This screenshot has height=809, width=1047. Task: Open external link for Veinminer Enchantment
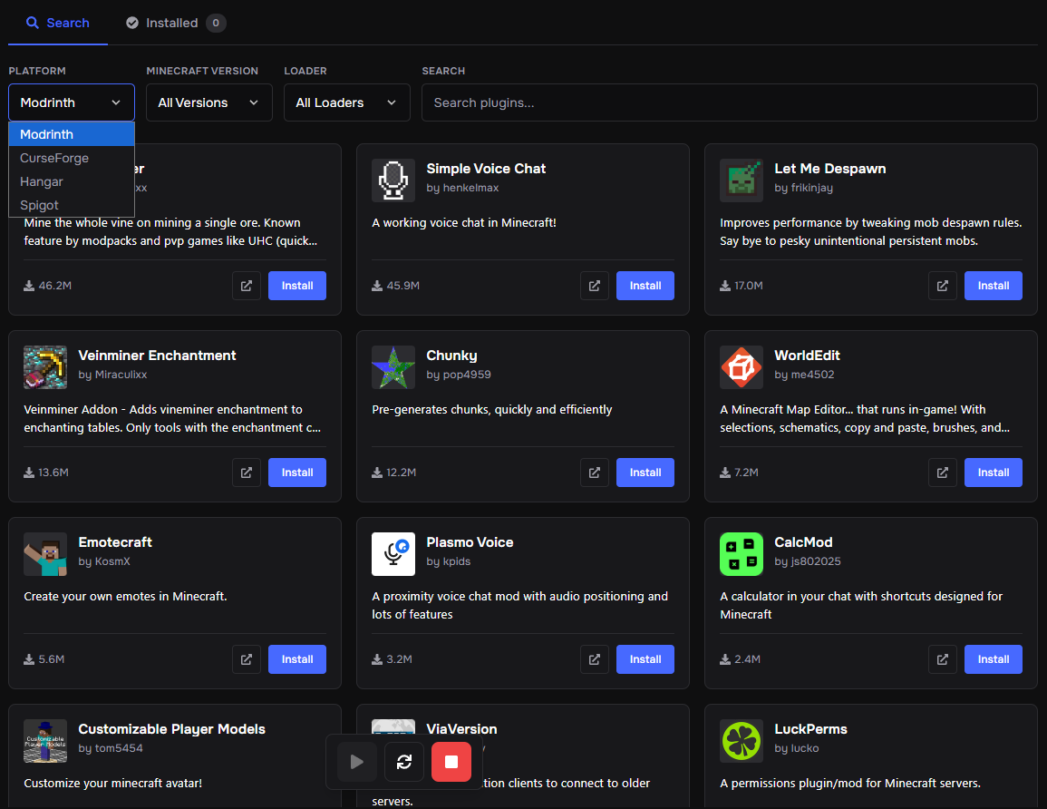[x=247, y=473]
